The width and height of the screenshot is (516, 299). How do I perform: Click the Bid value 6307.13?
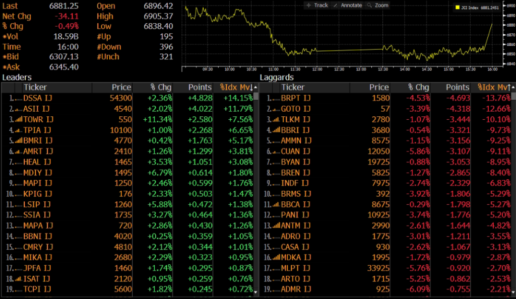[x=64, y=57]
